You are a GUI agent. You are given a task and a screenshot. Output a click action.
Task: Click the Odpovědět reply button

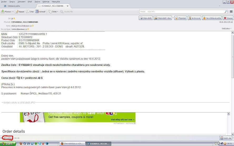(146, 18)
